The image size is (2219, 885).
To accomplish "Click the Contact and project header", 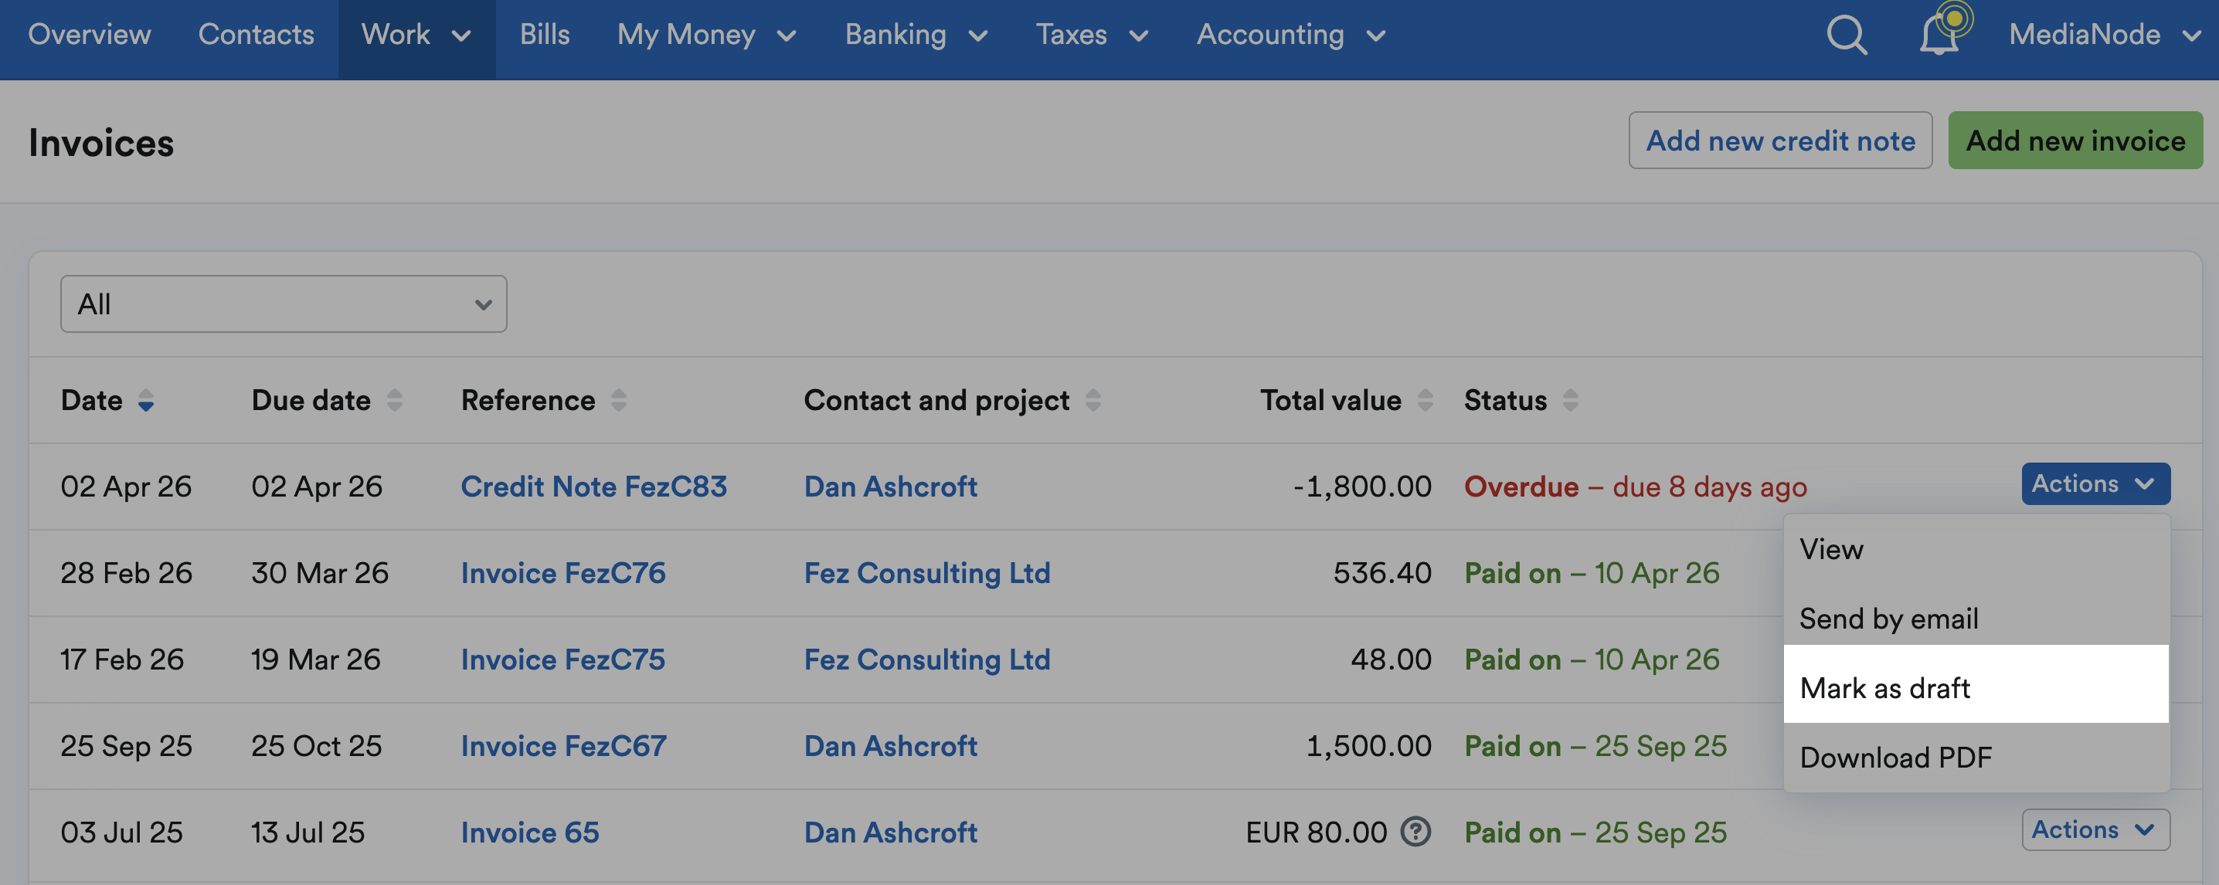I will [936, 400].
